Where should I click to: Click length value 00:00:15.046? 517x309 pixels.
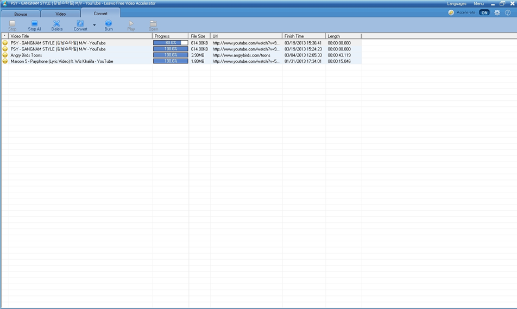pyautogui.click(x=339, y=61)
